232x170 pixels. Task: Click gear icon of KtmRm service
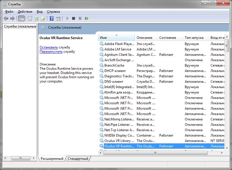101,92
